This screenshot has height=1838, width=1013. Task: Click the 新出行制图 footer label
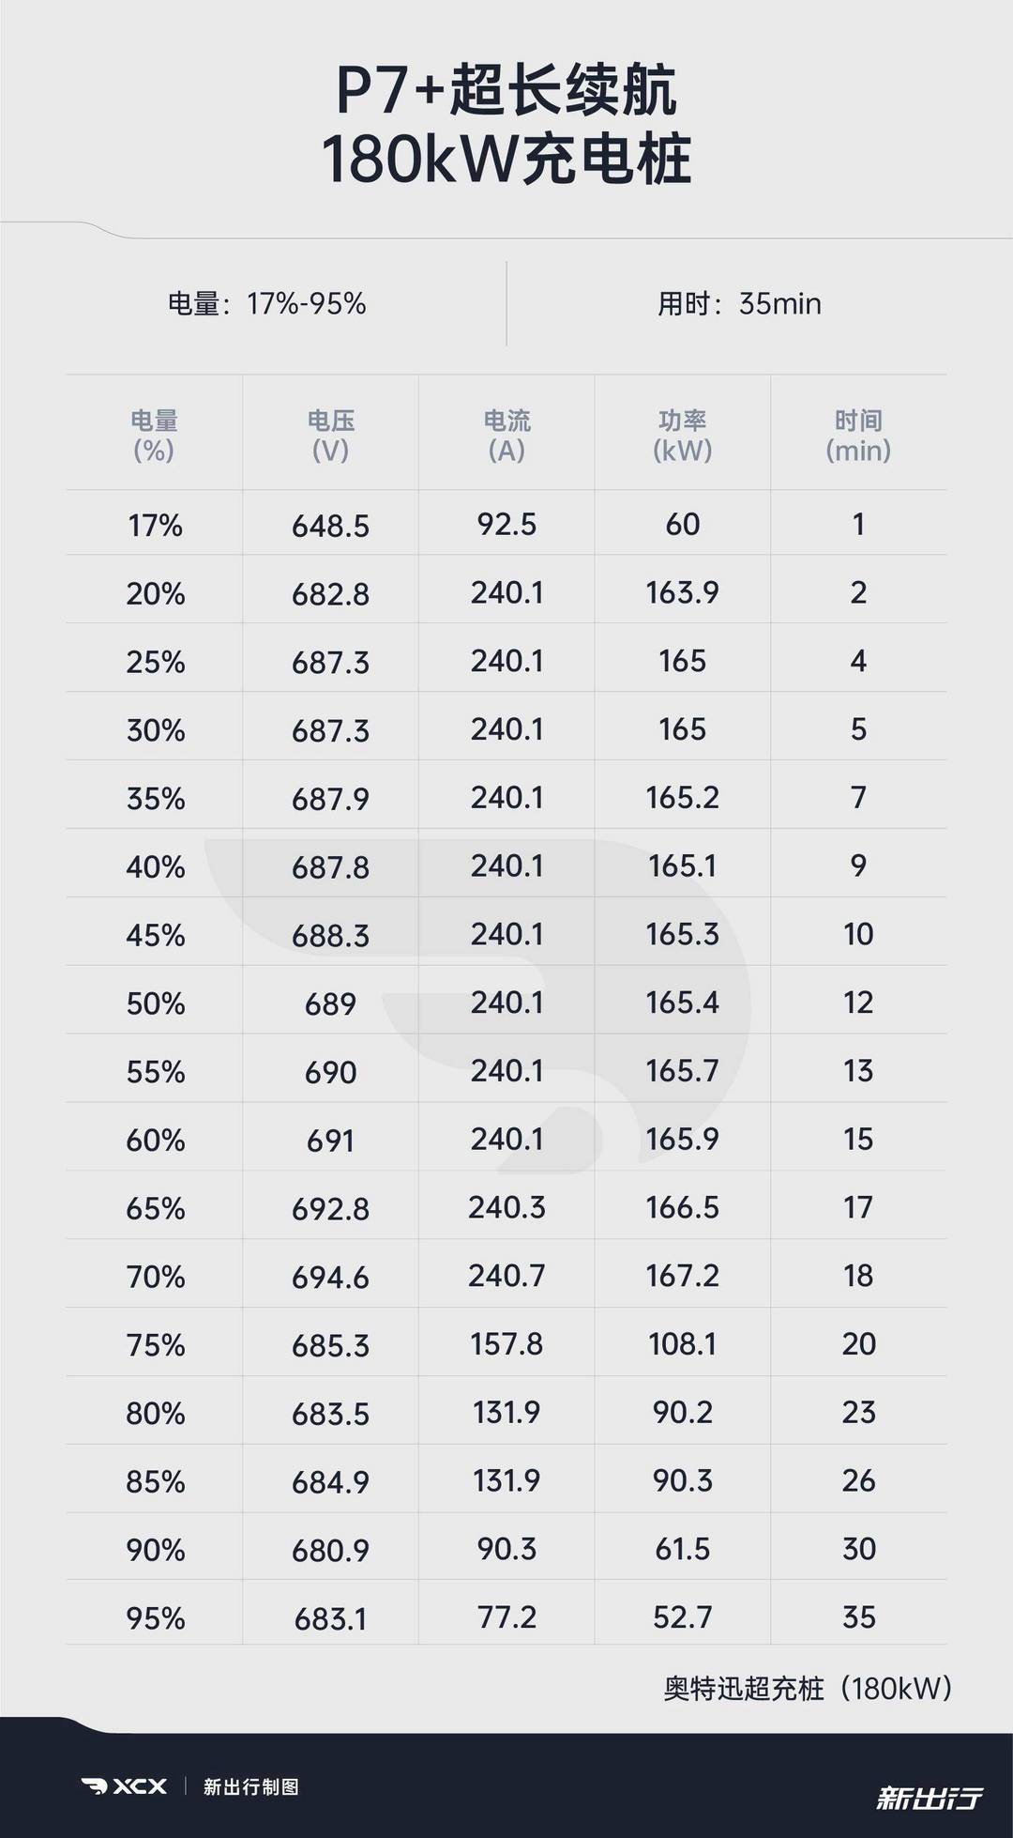click(x=250, y=1786)
